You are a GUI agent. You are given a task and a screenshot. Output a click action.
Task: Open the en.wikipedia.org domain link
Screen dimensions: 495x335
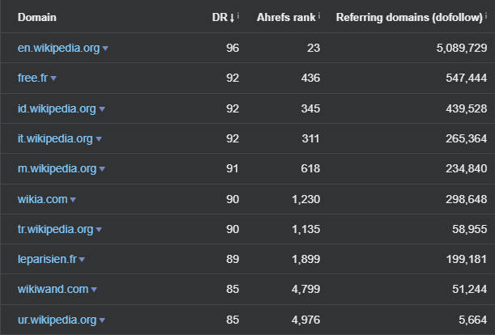pos(58,48)
